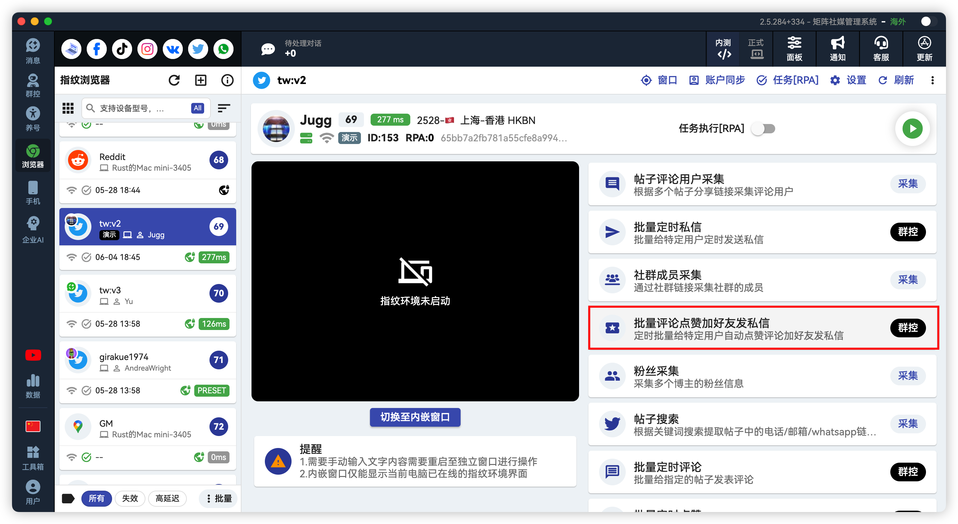Image resolution: width=958 pixels, height=524 pixels.
Task: Click 群控 for 批量定时私信
Action: tap(907, 232)
